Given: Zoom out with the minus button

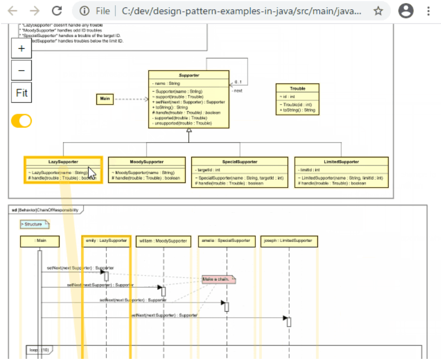Looking at the screenshot, I should (x=22, y=71).
